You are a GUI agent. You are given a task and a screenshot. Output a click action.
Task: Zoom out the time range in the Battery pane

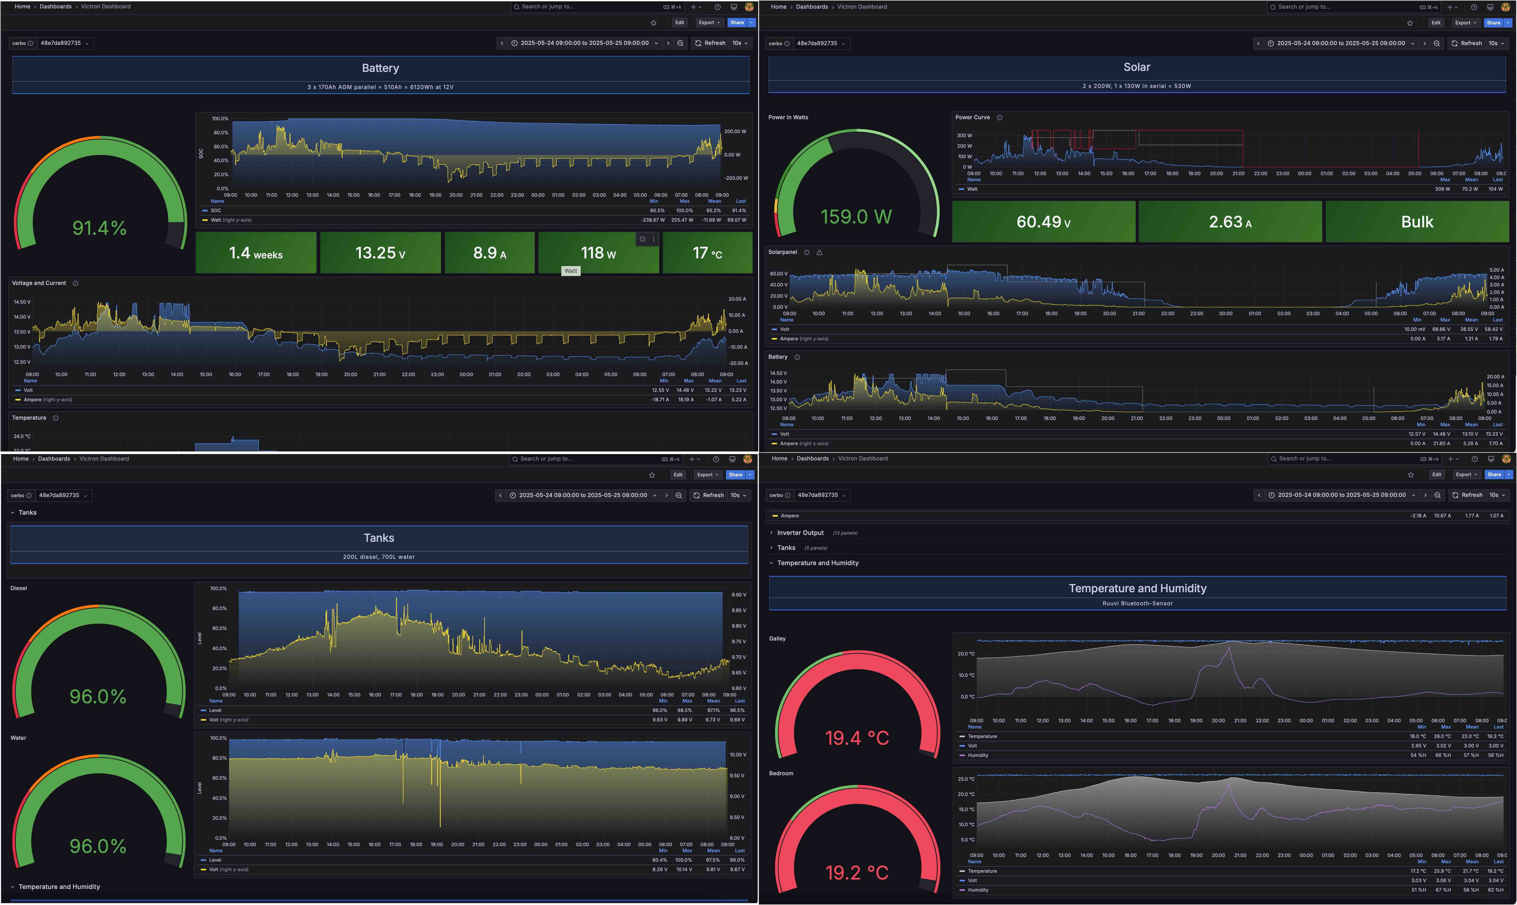coord(680,43)
